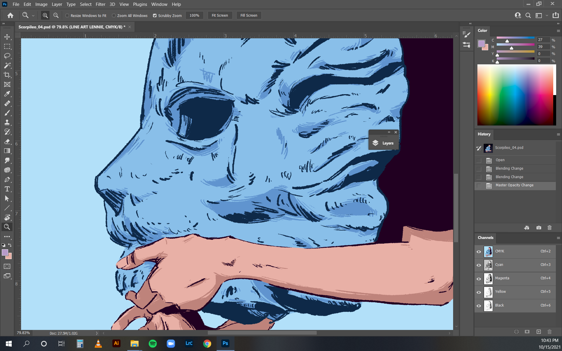562x351 pixels.
Task: Select the Scorpileo_04.psd document tab
Action: coord(72,27)
